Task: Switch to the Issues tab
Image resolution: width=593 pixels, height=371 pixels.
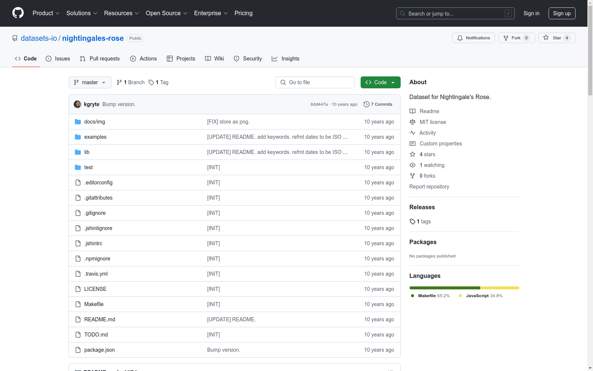Action: click(x=58, y=59)
